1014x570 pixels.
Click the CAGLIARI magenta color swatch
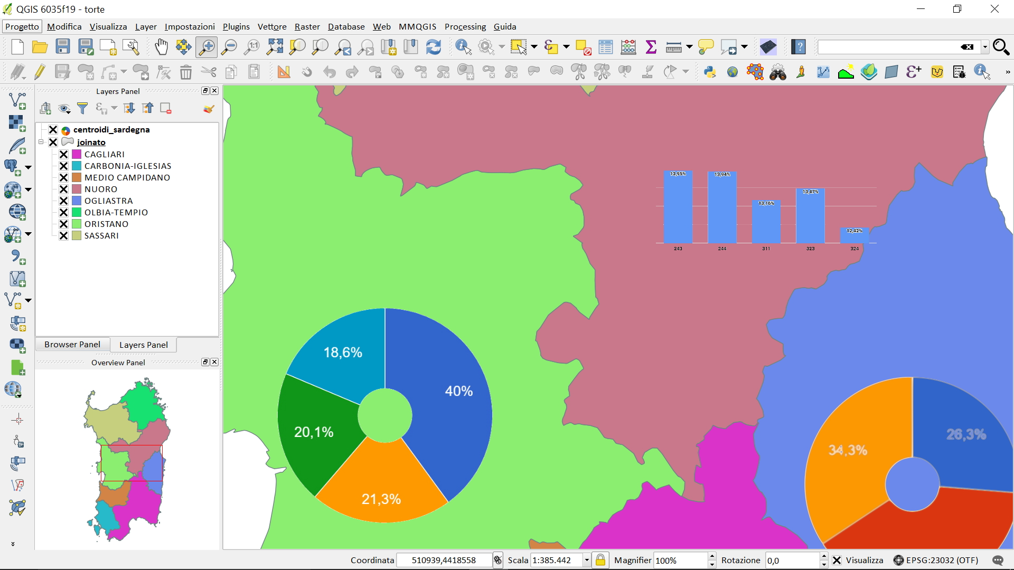coord(77,154)
